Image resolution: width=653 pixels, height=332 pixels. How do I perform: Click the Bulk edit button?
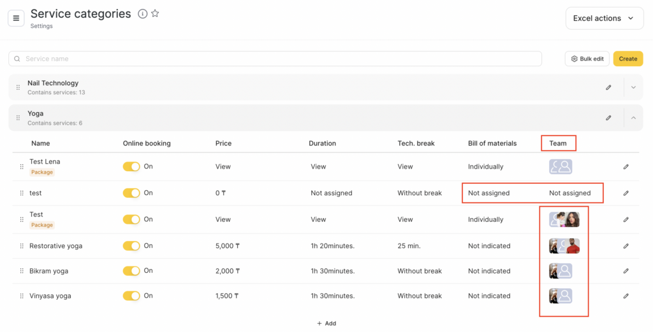point(587,59)
